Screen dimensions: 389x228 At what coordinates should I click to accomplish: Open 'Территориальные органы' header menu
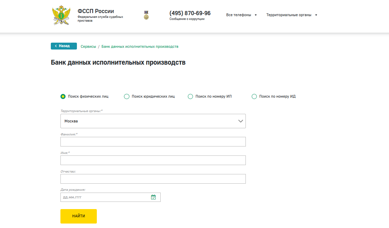[291, 15]
